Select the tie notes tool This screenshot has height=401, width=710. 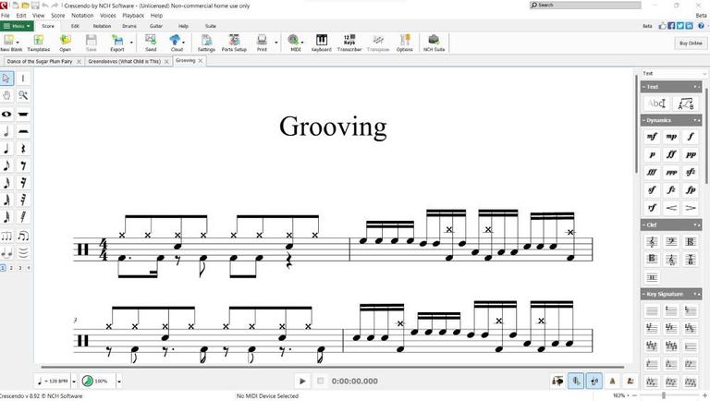tap(6, 252)
